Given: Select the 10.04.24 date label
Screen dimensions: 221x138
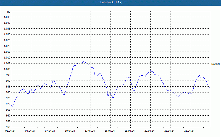Looking at the screenshot, I should [70, 131].
